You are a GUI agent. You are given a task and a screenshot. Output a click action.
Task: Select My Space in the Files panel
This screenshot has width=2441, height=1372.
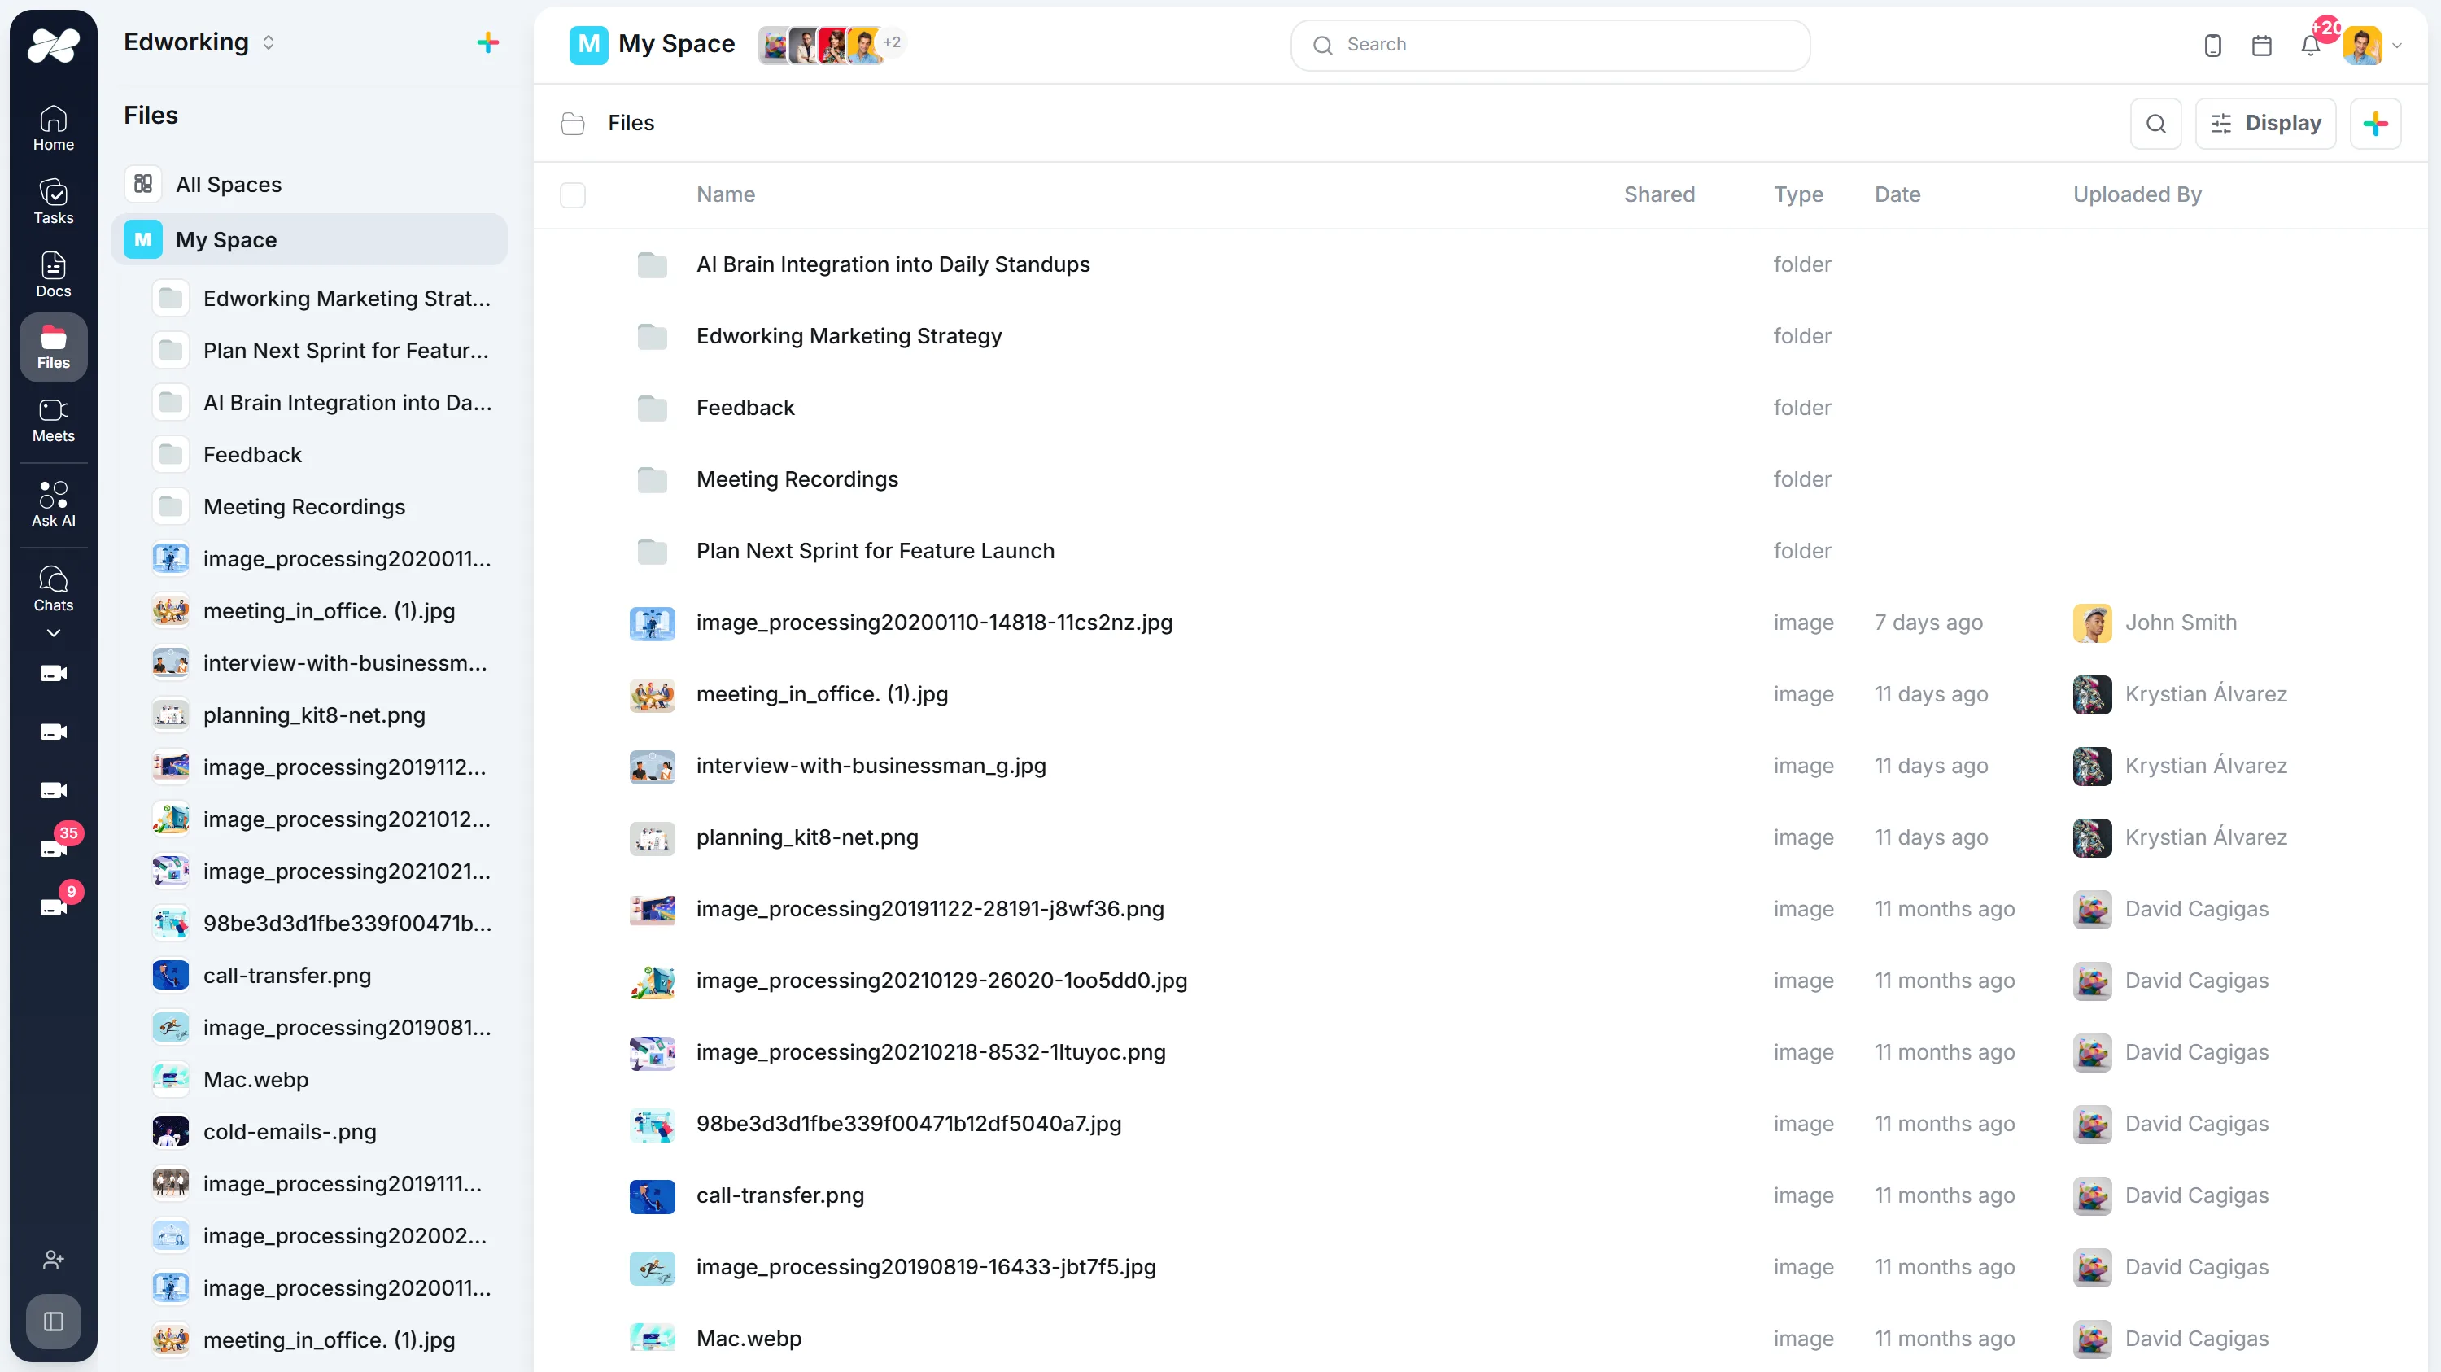click(309, 240)
